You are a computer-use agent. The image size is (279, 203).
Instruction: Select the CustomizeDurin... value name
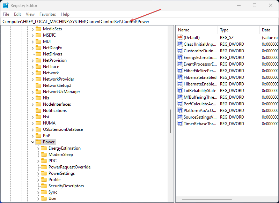200,51
